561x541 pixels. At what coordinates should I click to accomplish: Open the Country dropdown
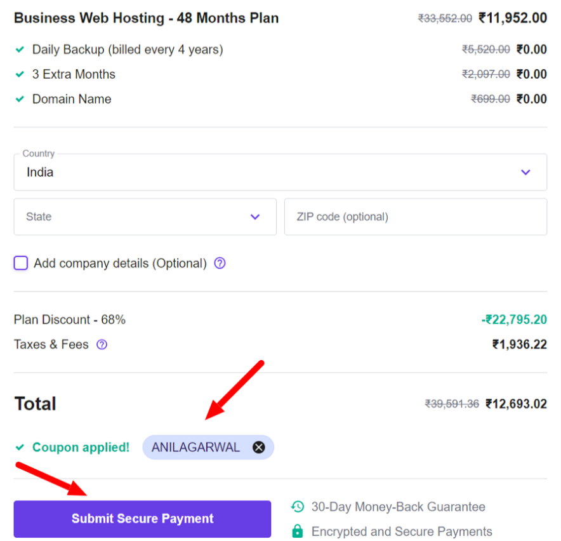tap(280, 172)
